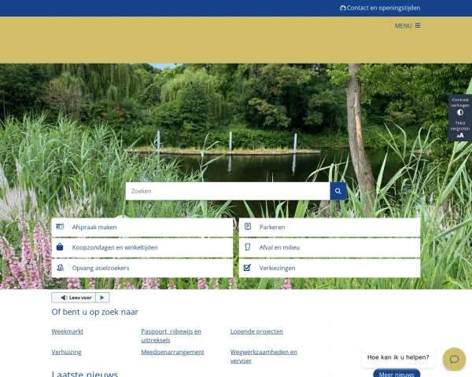
Task: Click the parking icon beside Parkeren
Action: tap(248, 227)
